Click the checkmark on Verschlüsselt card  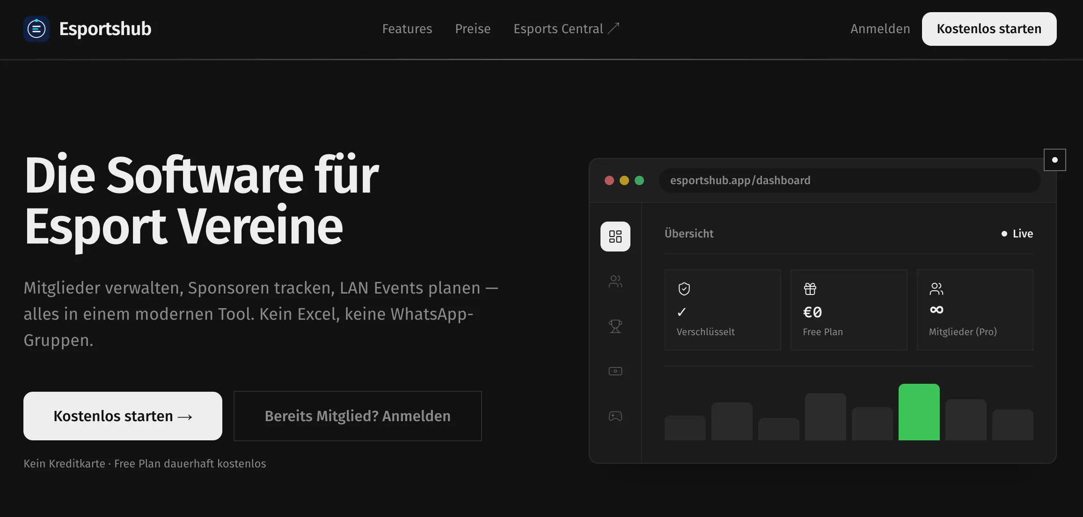tap(682, 312)
